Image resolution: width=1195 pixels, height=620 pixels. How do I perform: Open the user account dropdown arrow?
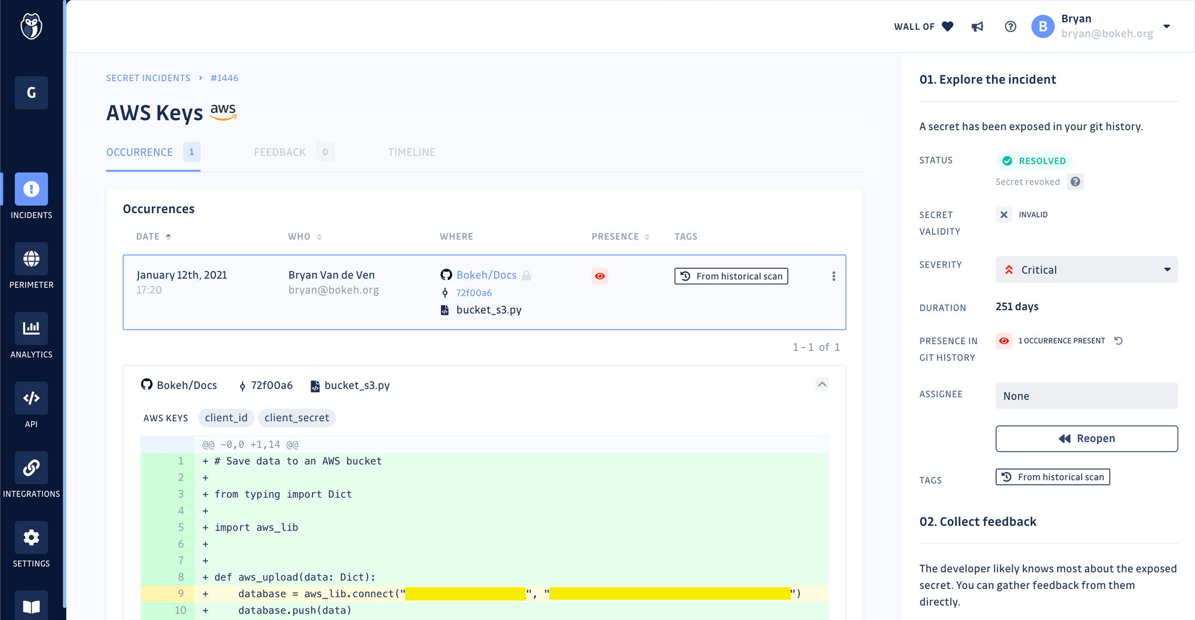point(1166,26)
